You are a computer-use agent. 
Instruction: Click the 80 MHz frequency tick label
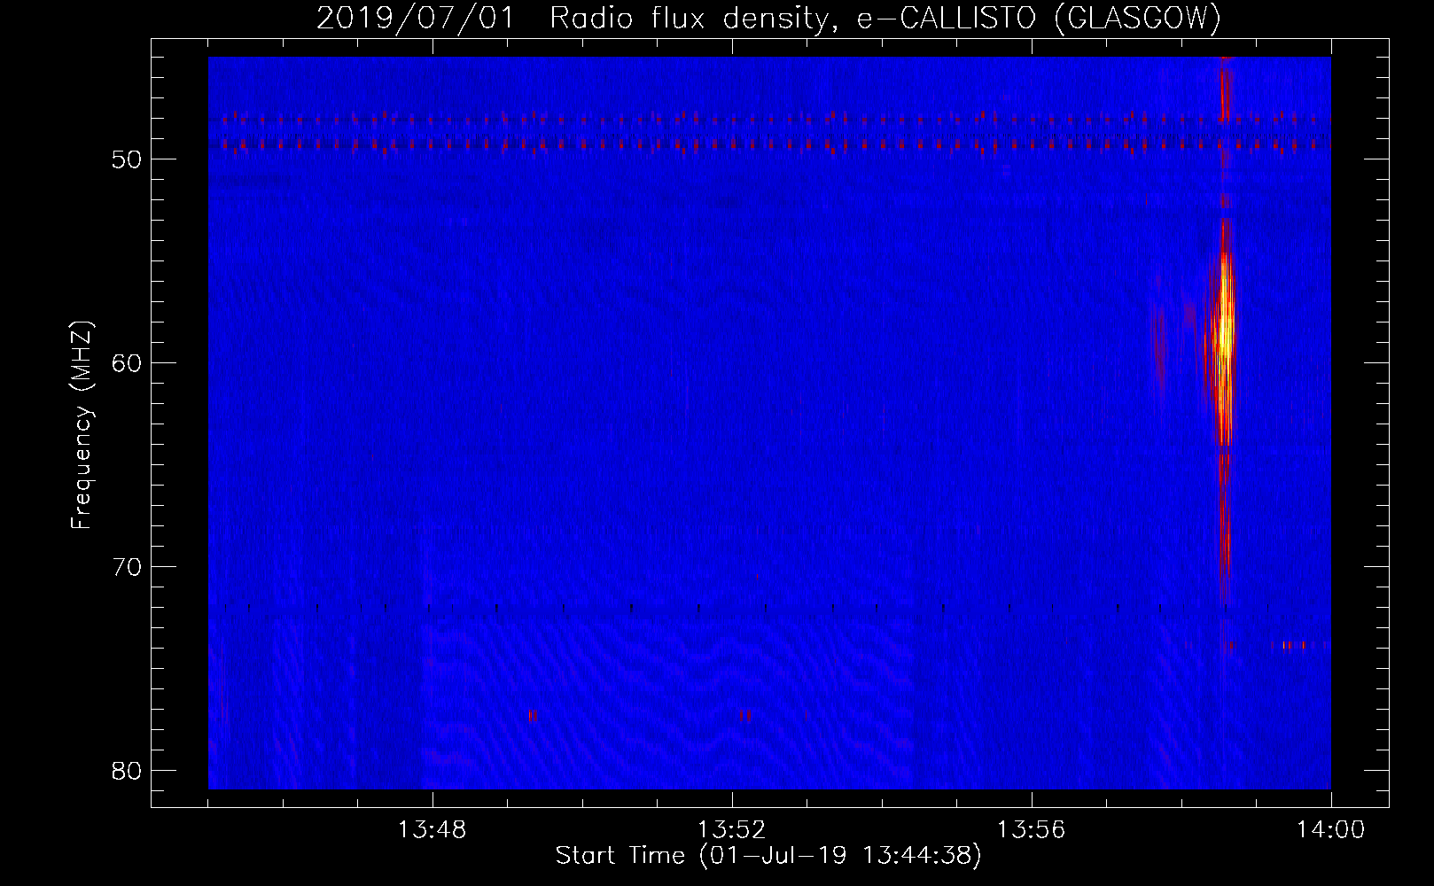[127, 771]
